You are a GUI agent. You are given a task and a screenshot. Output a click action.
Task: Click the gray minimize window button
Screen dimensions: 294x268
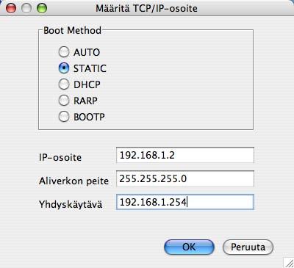click(x=26, y=8)
